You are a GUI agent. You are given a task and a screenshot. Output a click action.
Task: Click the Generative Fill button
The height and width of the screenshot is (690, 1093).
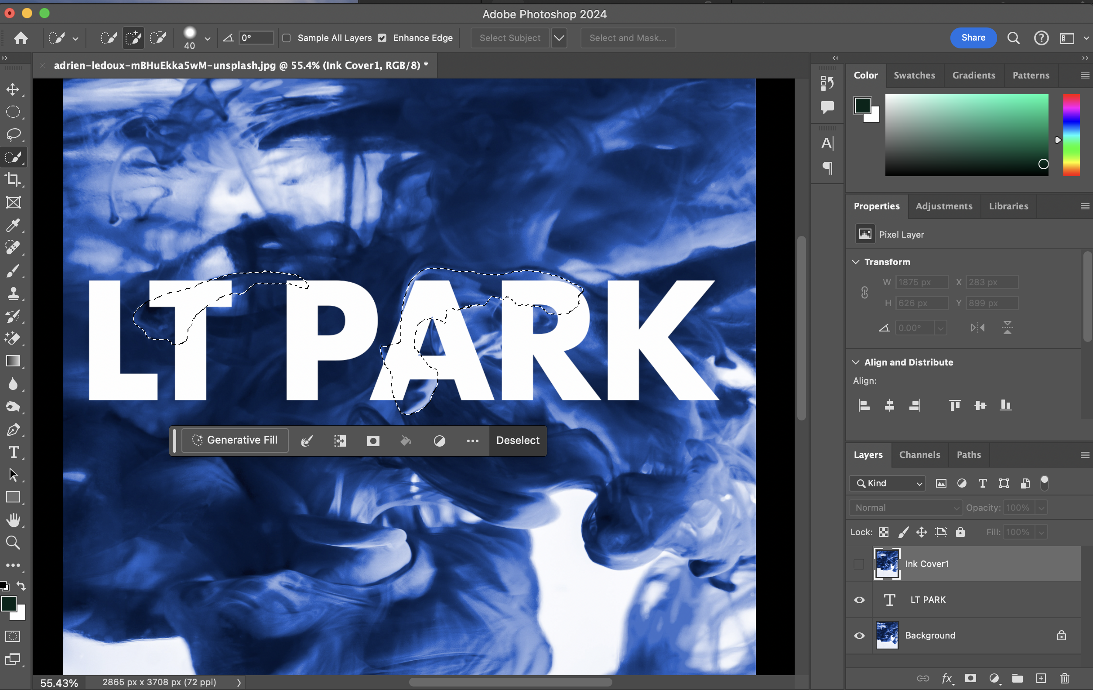(235, 441)
